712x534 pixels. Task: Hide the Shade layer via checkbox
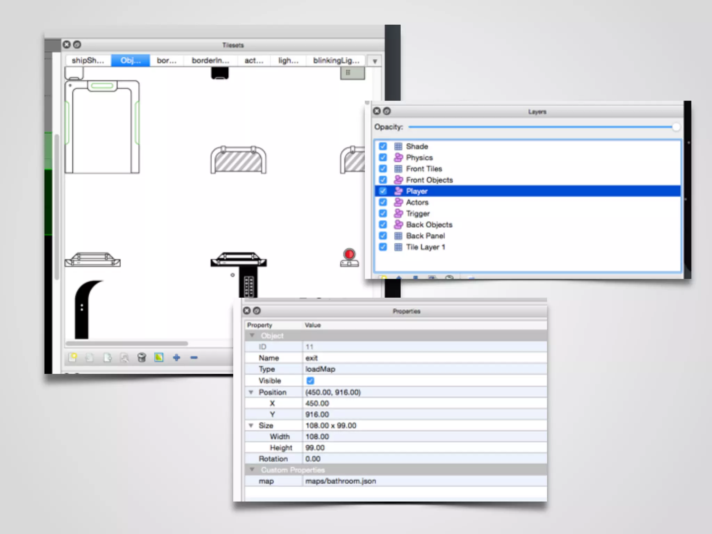click(x=383, y=146)
